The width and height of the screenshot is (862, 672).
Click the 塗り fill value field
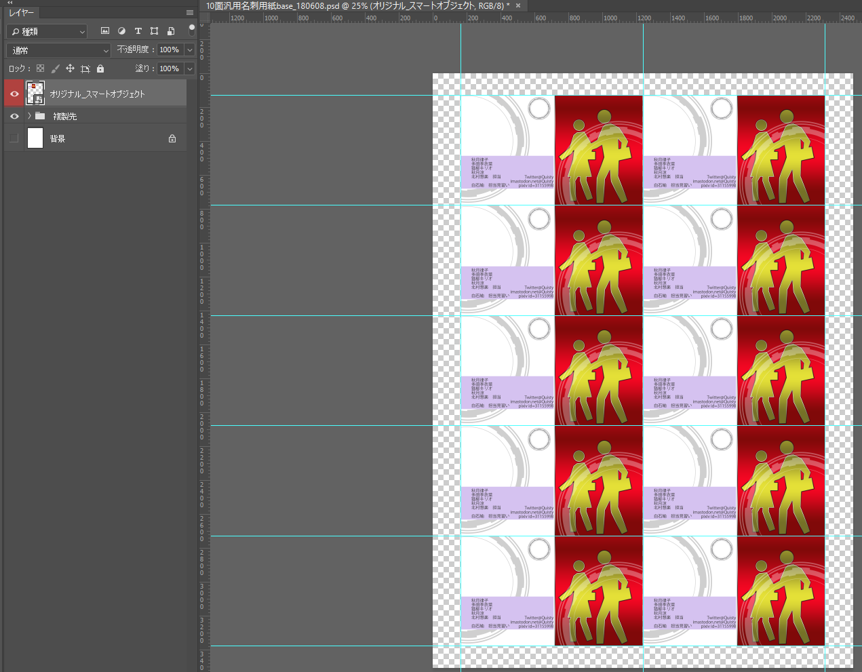[x=170, y=68]
